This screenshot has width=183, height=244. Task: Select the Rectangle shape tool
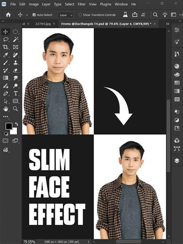15,101
